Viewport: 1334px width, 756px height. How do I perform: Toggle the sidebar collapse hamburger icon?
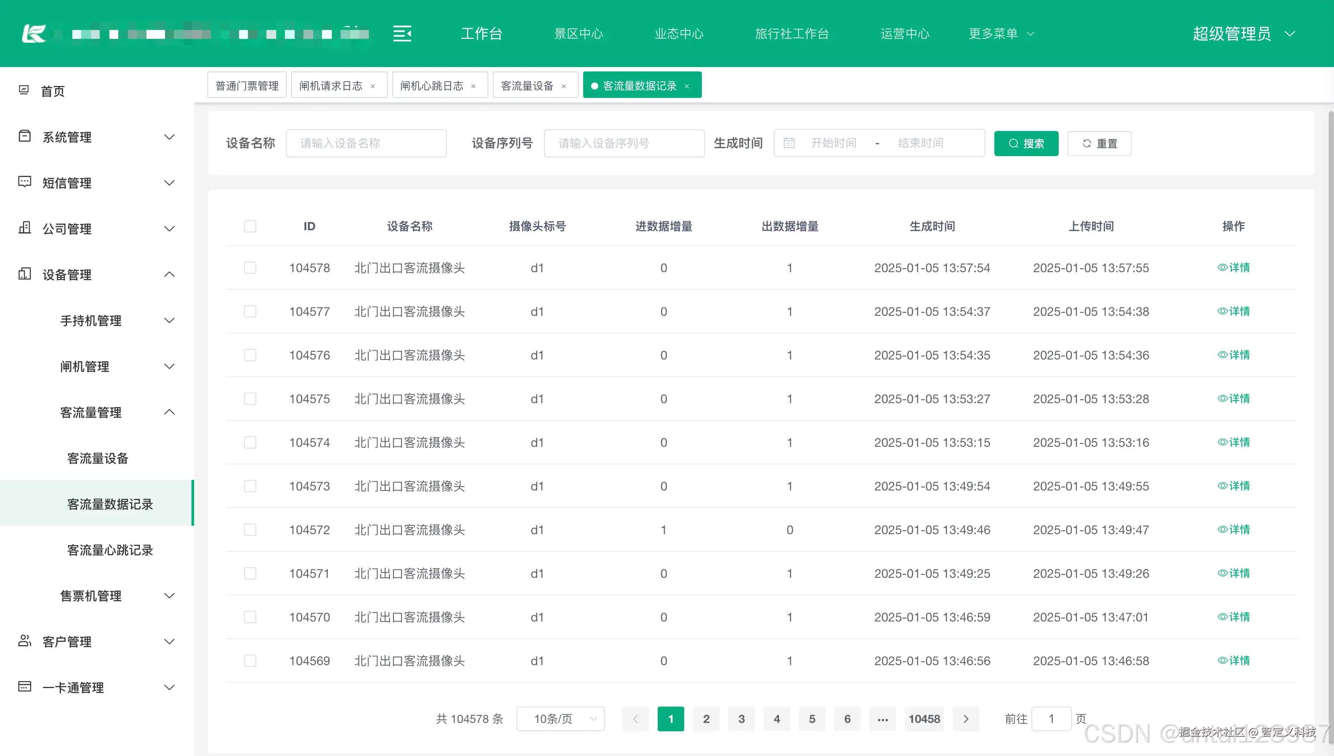(x=402, y=34)
